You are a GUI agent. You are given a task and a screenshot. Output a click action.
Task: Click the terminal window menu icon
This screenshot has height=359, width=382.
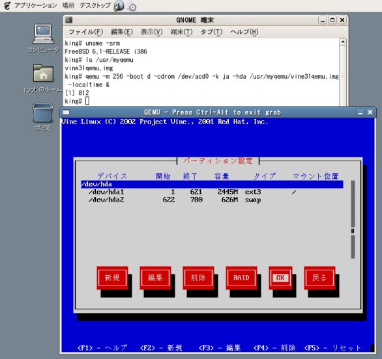69,20
